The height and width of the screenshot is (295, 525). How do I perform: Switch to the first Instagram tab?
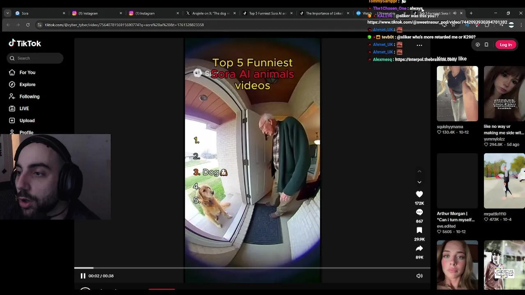[x=96, y=13]
